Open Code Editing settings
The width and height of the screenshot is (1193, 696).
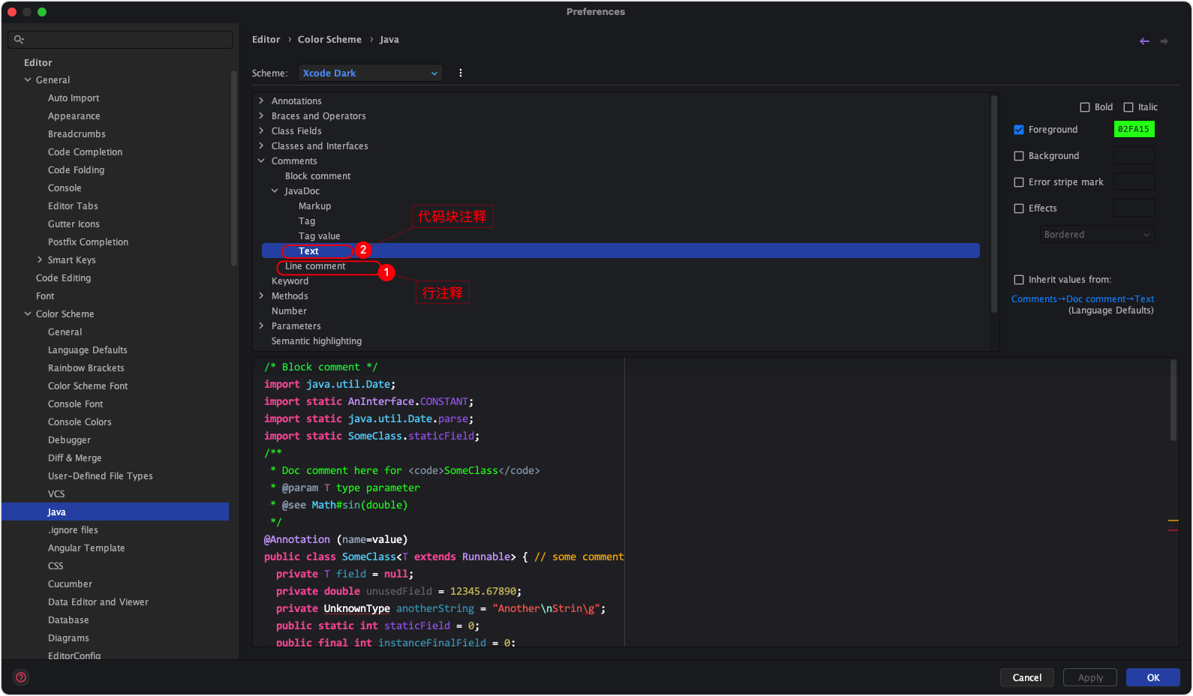pos(63,277)
